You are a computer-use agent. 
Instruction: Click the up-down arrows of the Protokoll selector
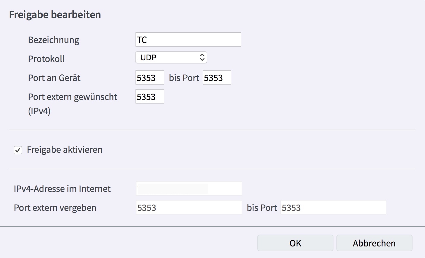tap(202, 58)
